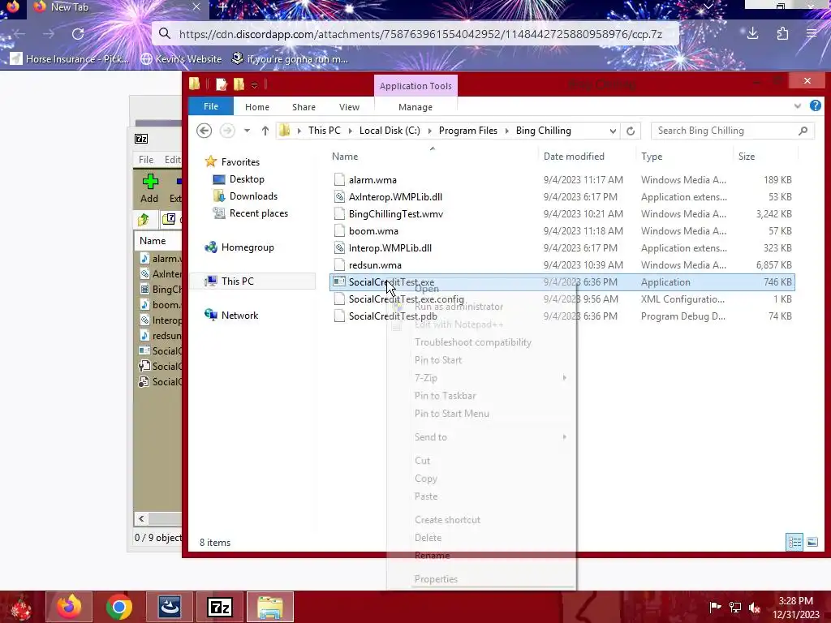831x623 pixels.
Task: Choose Run as administrator
Action: point(480,307)
